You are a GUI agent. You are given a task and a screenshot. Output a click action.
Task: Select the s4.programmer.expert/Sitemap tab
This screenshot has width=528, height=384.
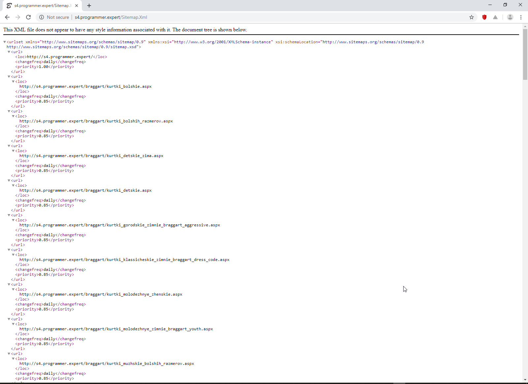(x=42, y=6)
